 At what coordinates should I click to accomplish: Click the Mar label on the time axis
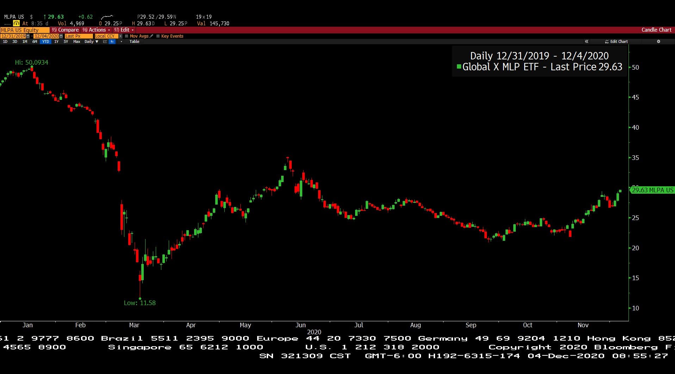pyautogui.click(x=134, y=325)
